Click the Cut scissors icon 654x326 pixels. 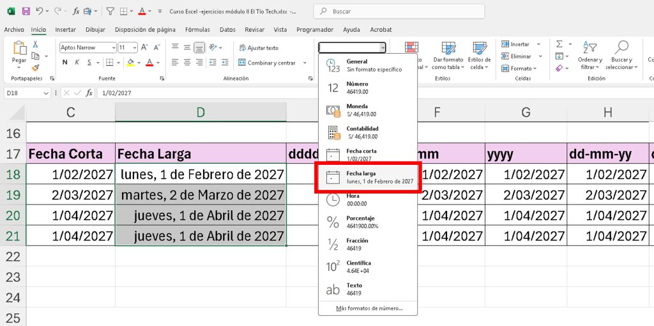click(36, 44)
